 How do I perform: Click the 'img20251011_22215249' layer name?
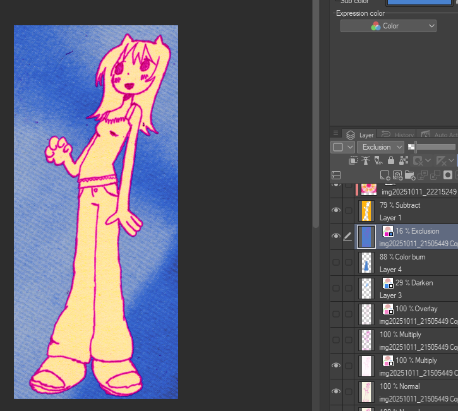(419, 192)
